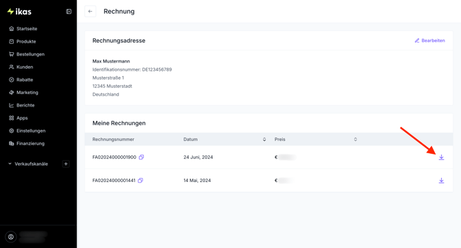Add a new sales channel plus icon
The image size is (461, 248).
pos(66,164)
